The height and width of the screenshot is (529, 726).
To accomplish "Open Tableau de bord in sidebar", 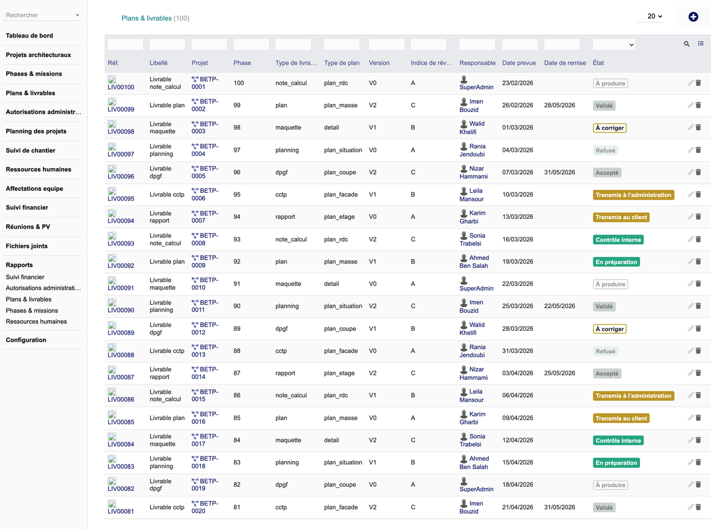I will [30, 36].
